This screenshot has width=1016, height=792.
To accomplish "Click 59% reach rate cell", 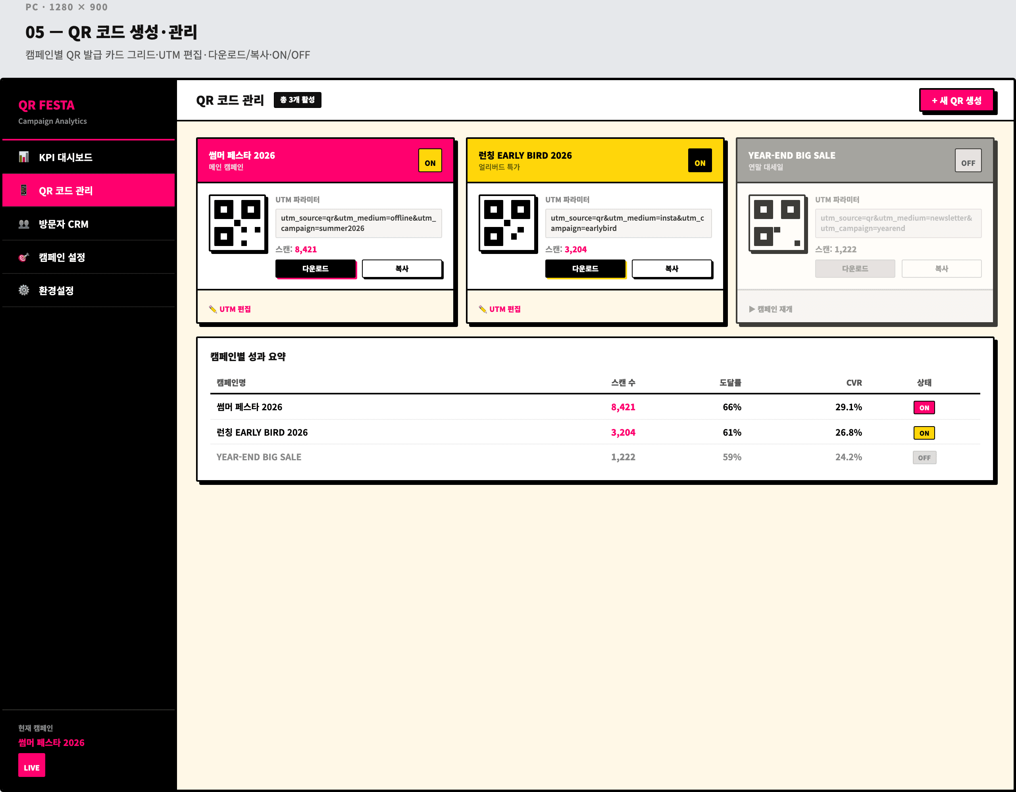I will click(732, 457).
